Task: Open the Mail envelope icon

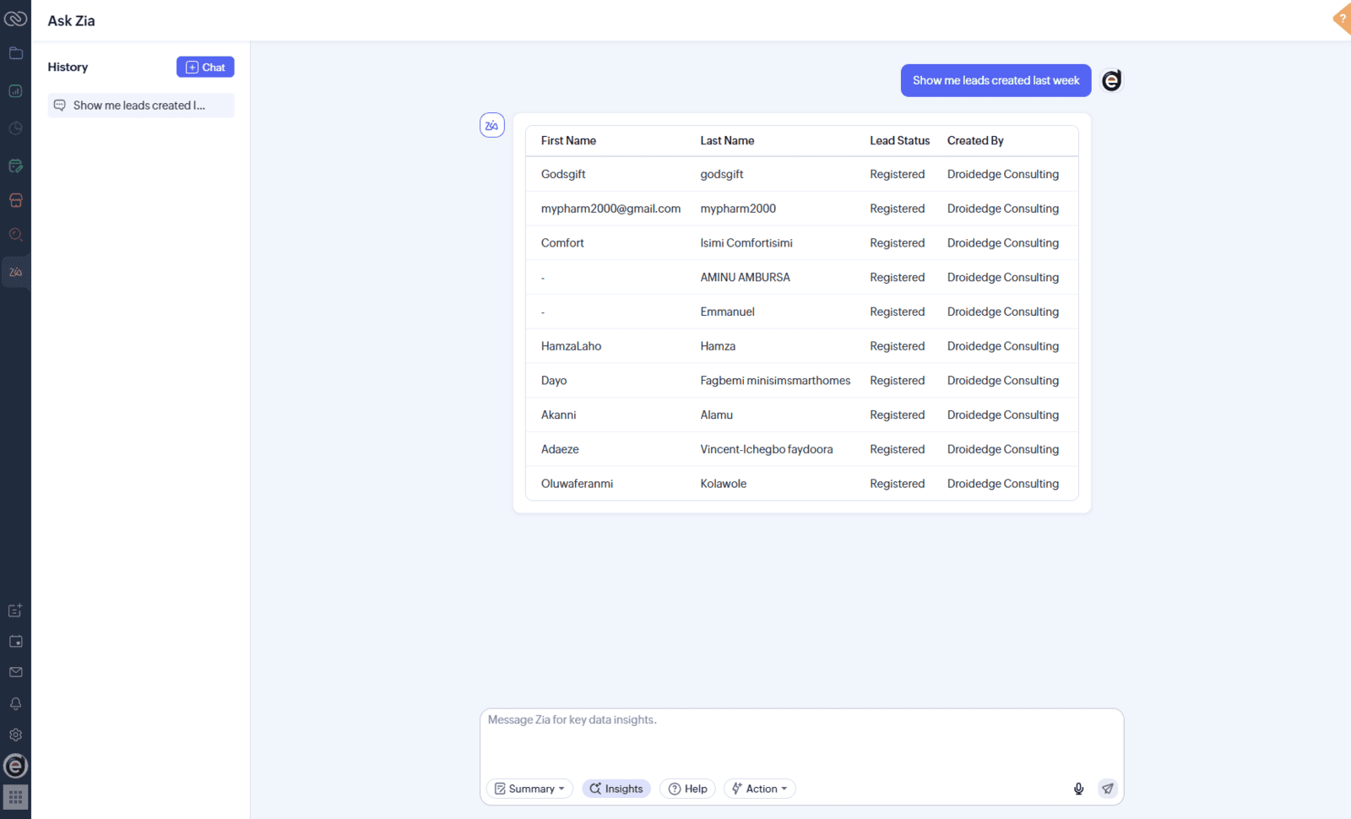Action: 15,671
